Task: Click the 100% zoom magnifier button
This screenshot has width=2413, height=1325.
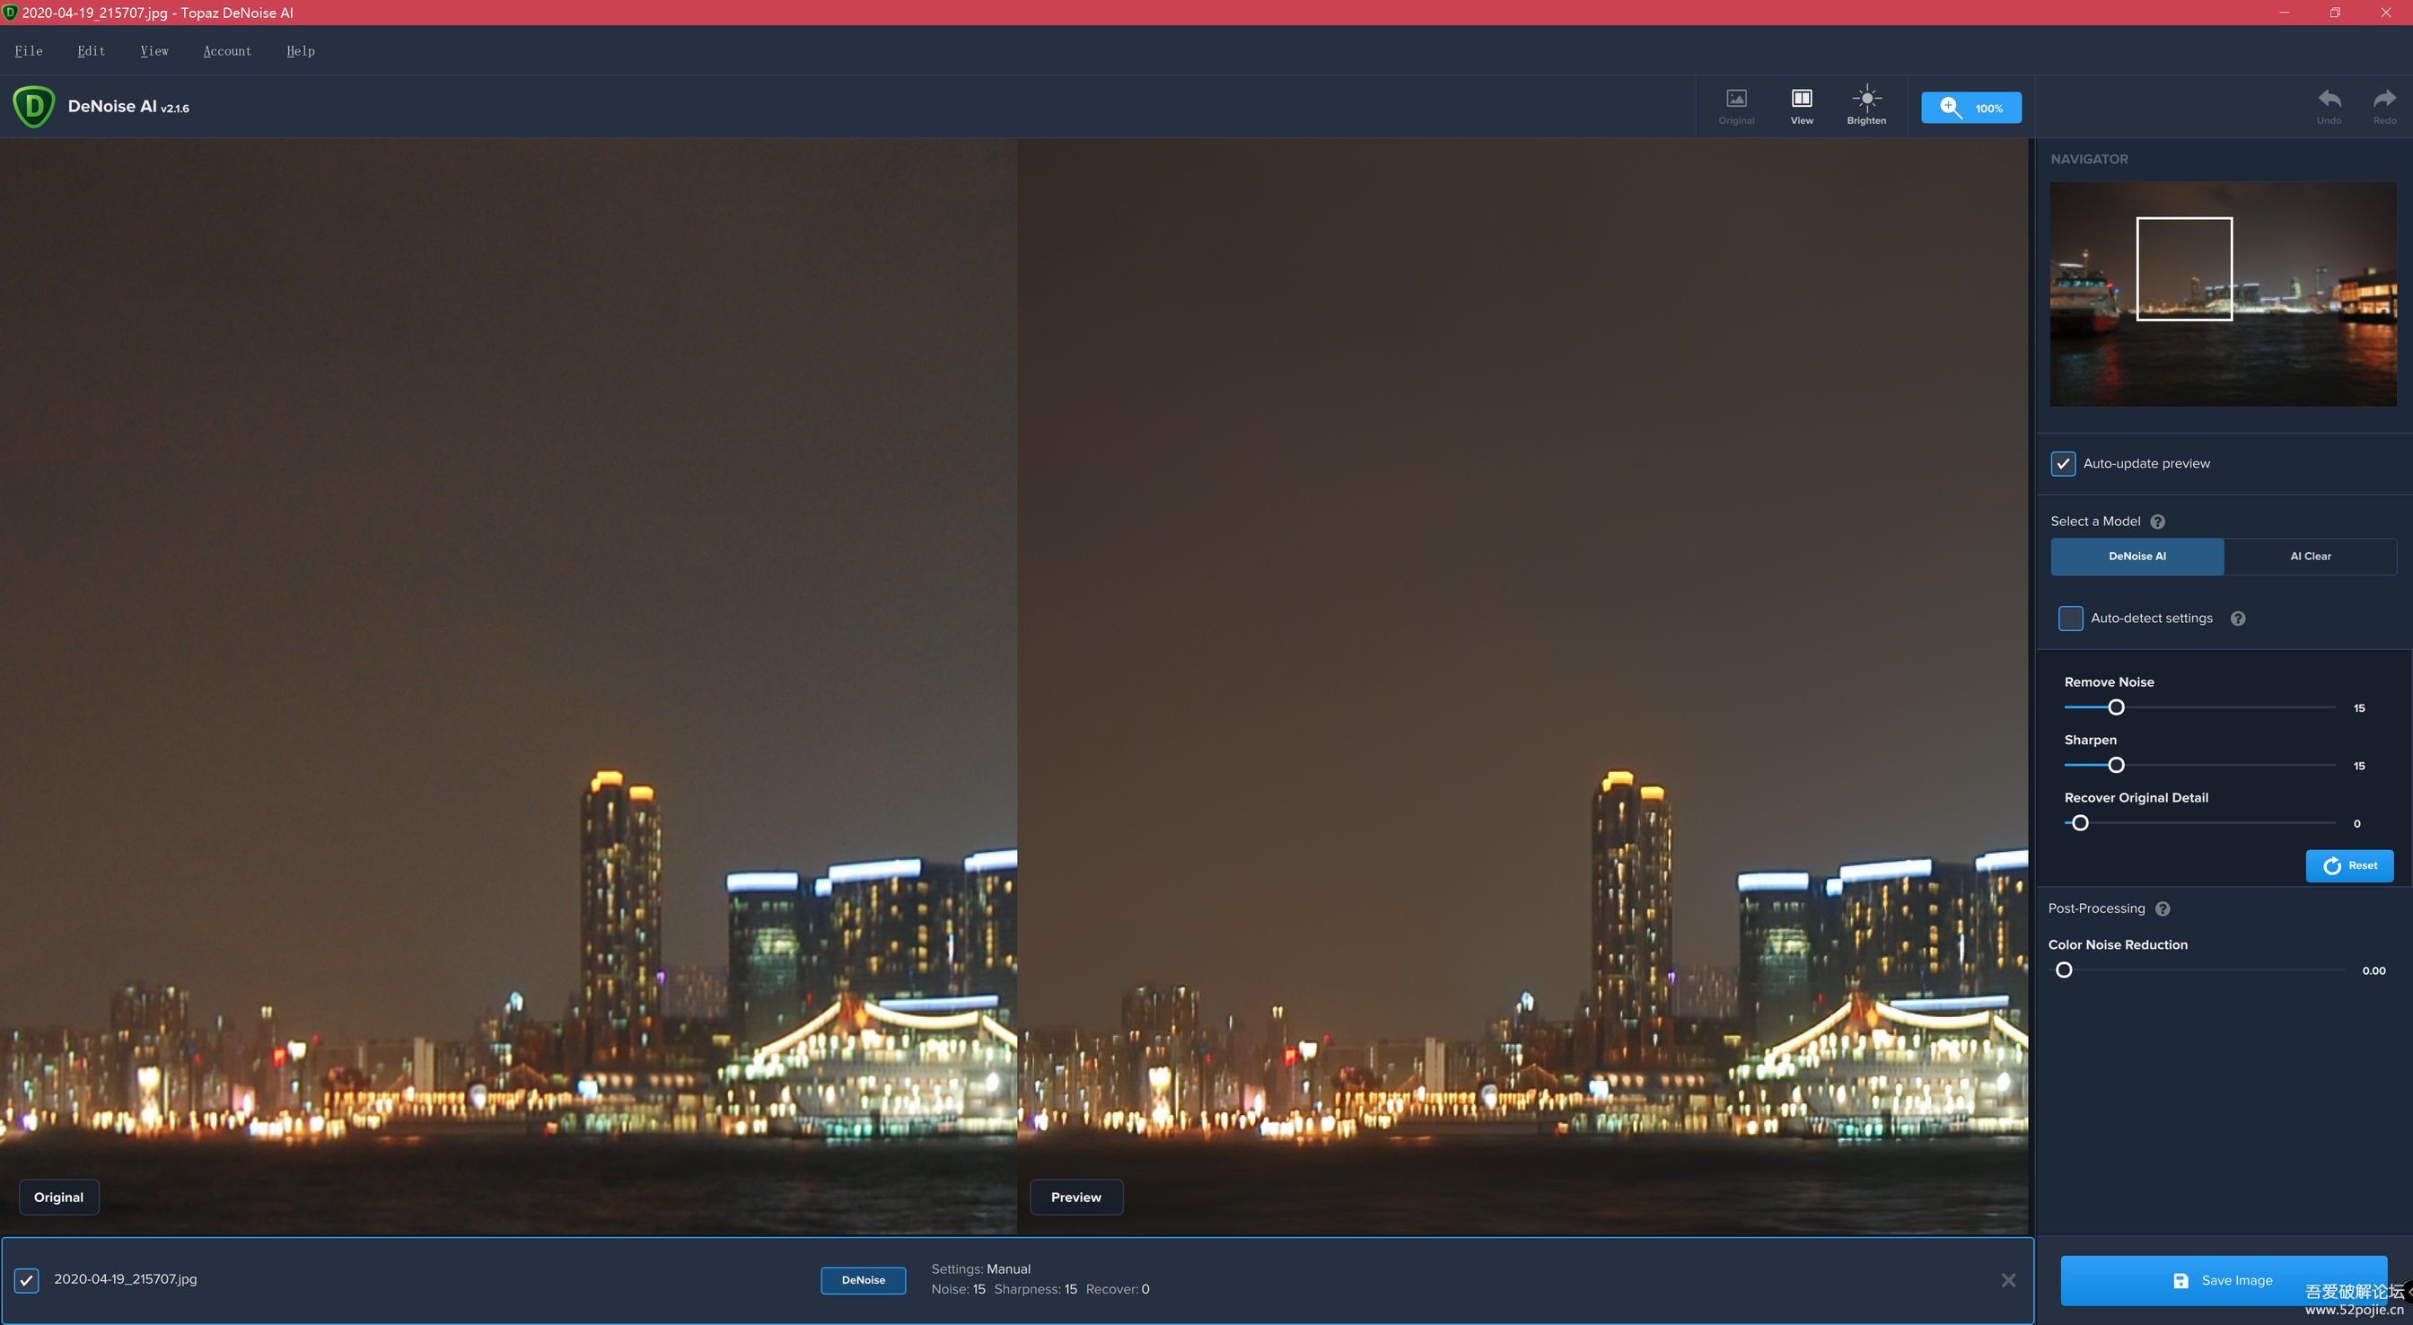Action: (x=1970, y=108)
